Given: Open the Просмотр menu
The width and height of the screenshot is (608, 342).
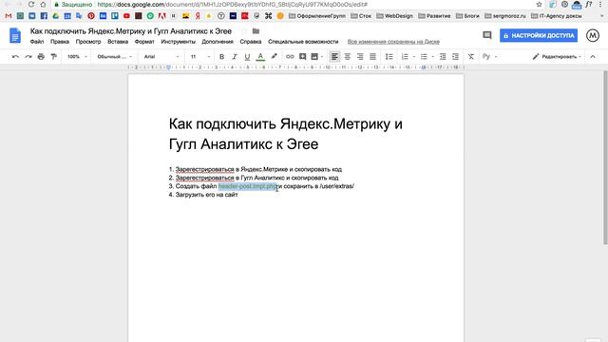Looking at the screenshot, I should pos(88,42).
